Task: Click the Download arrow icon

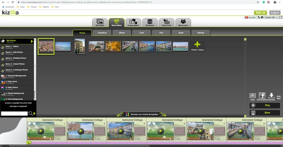Action: 271,96
